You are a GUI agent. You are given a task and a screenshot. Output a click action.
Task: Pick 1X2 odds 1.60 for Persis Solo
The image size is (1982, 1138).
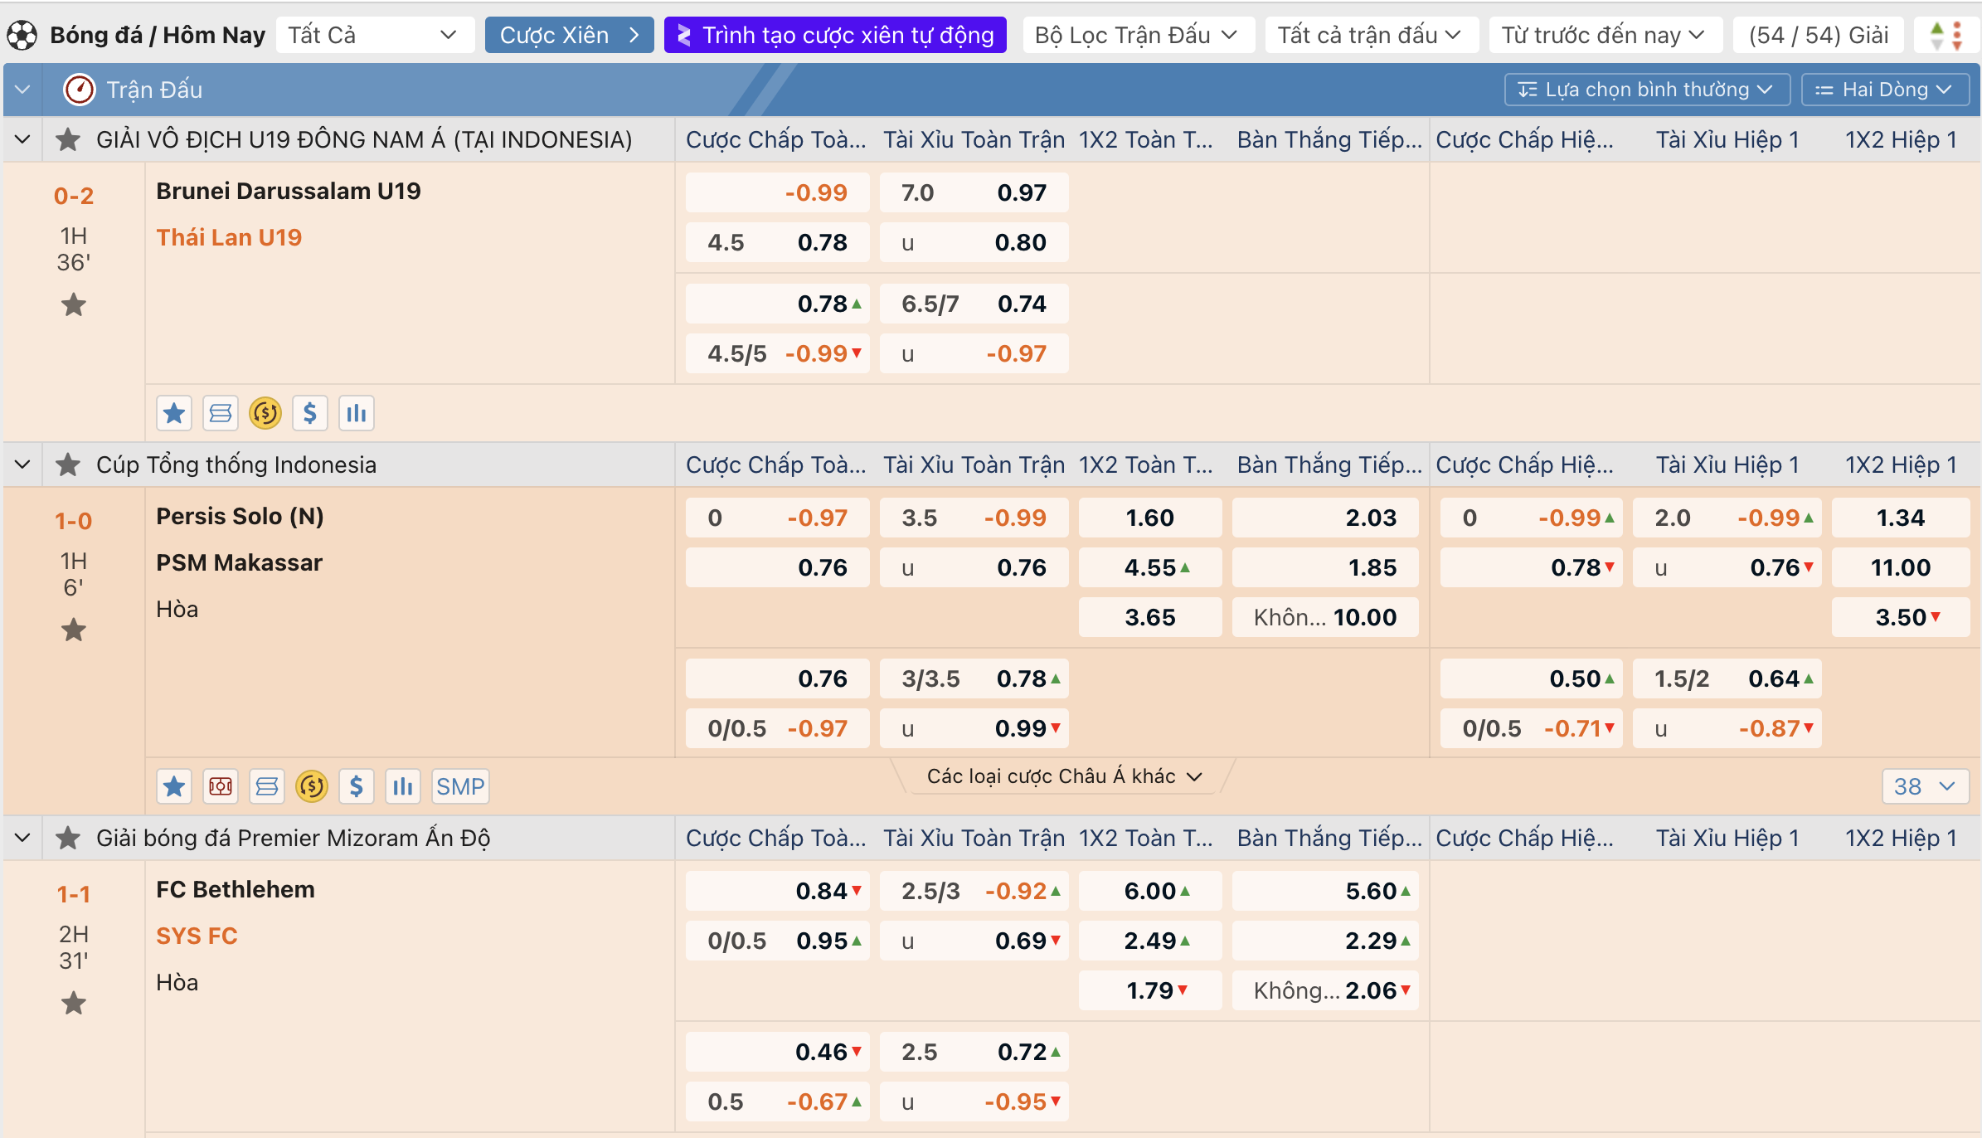[1149, 518]
